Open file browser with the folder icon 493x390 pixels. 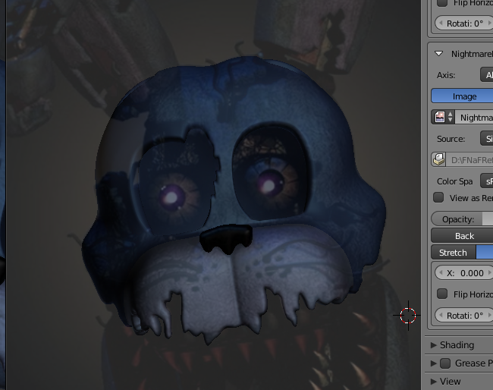point(439,160)
